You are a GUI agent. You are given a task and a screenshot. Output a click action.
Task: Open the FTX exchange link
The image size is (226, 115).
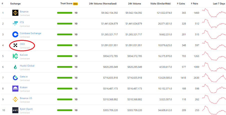[22, 22]
